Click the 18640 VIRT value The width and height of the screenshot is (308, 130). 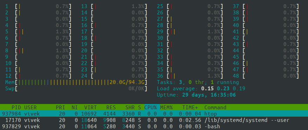click(x=89, y=120)
